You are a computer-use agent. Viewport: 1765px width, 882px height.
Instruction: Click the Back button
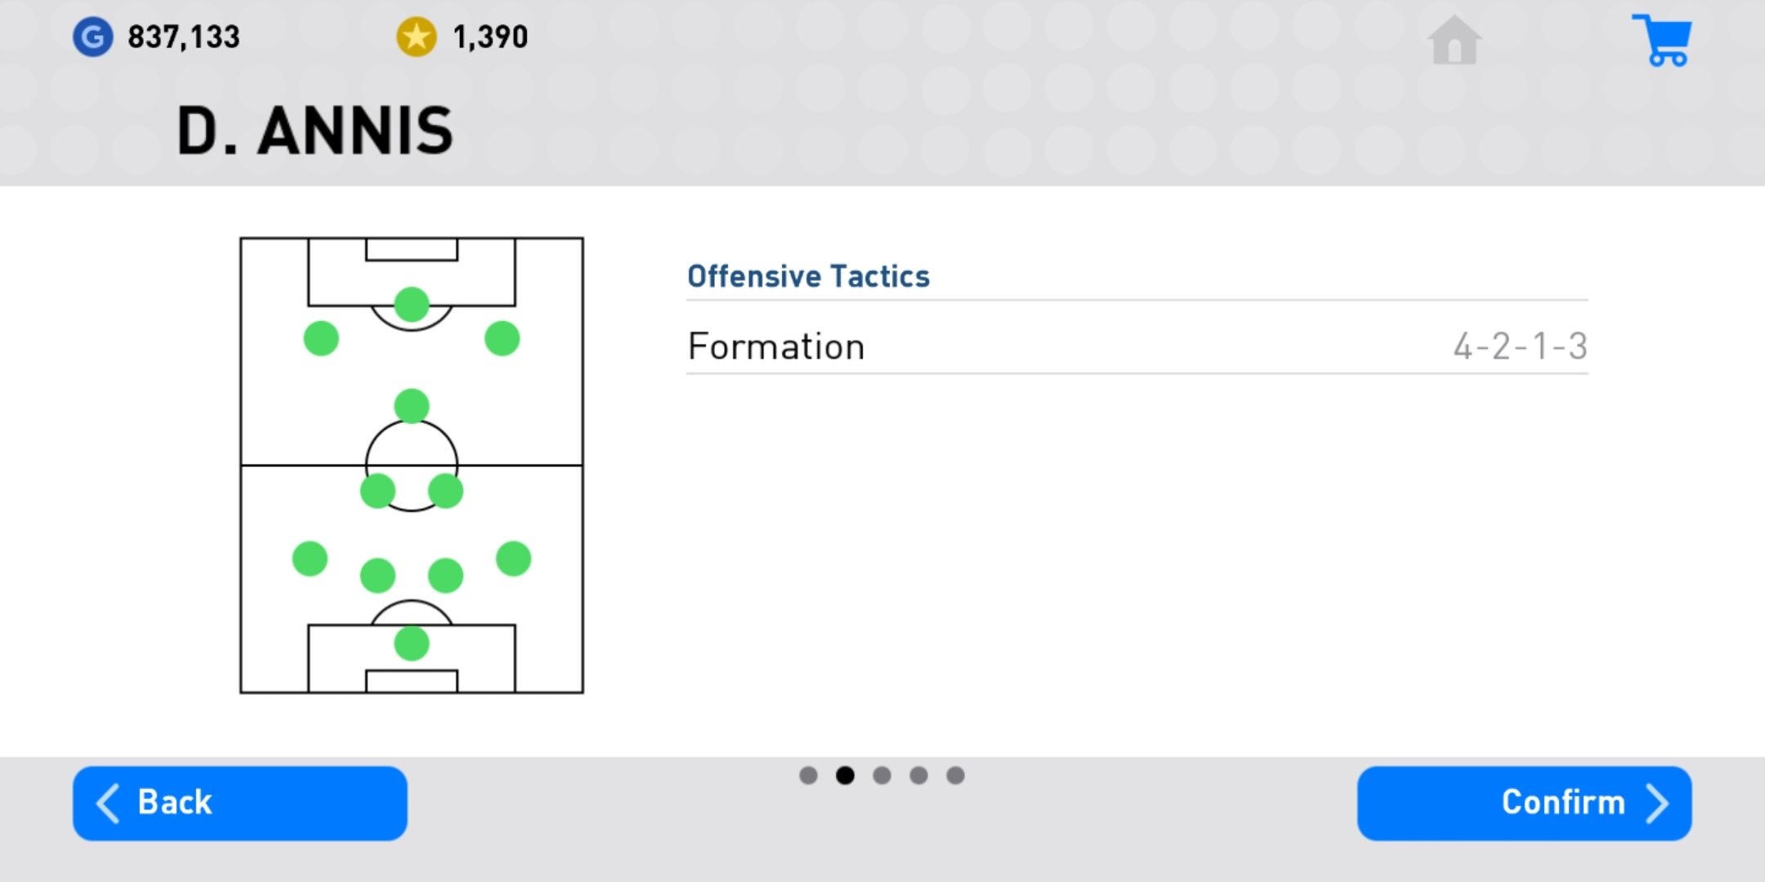[239, 803]
